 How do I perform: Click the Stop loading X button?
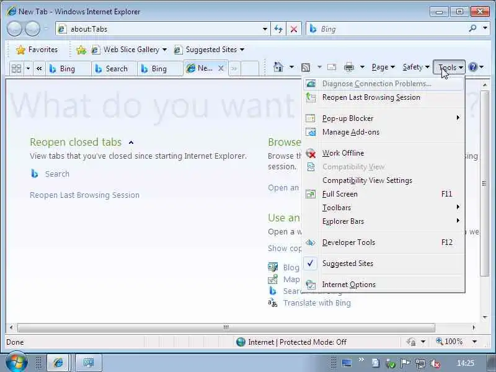(x=294, y=29)
